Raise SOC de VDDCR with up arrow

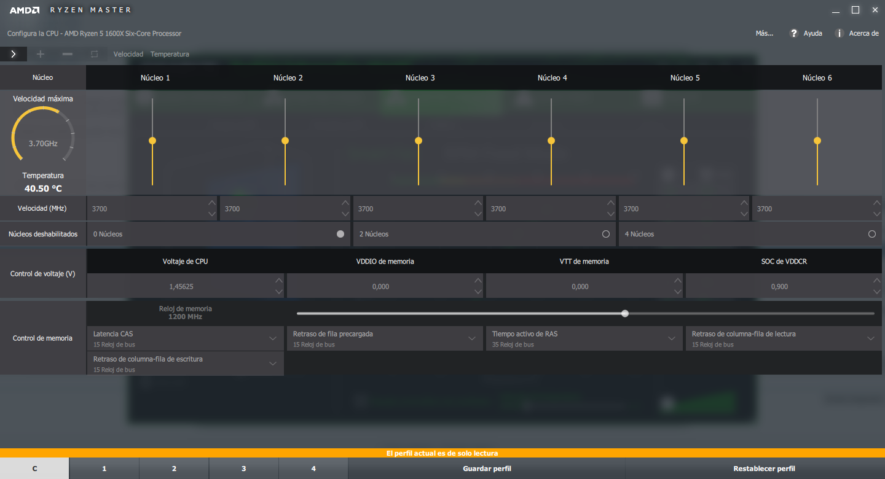coord(877,281)
